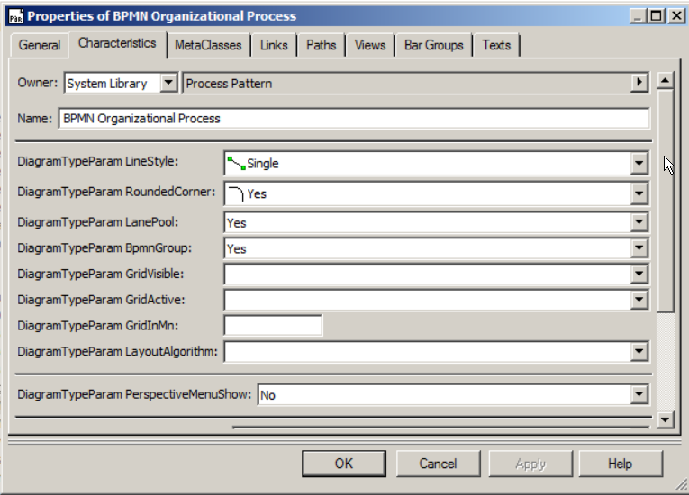The height and width of the screenshot is (495, 689).
Task: Expand the RoundedCorner dropdown
Action: [639, 193]
